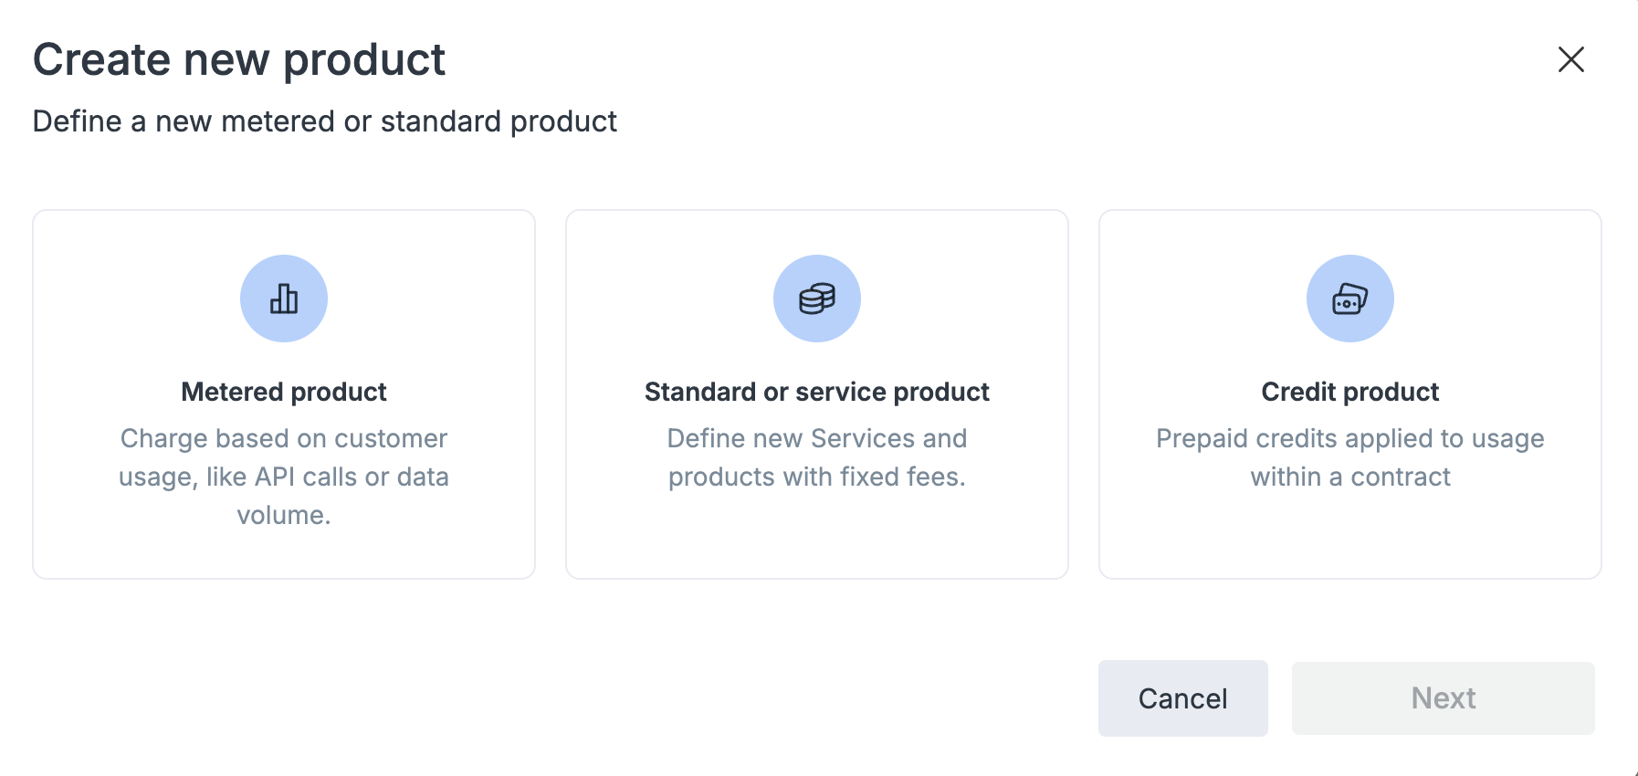Click the Create new product dialog title
The image size is (1638, 776).
tap(239, 60)
